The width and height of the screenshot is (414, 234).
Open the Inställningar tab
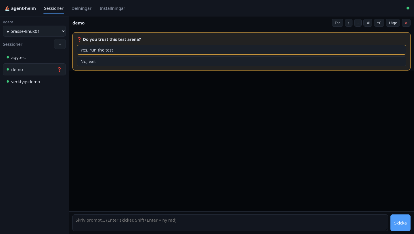tap(112, 8)
